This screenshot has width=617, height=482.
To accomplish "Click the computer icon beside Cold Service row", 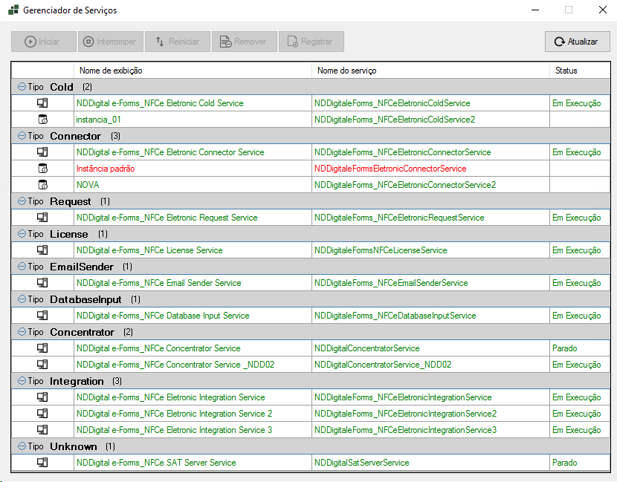I will pos(42,103).
